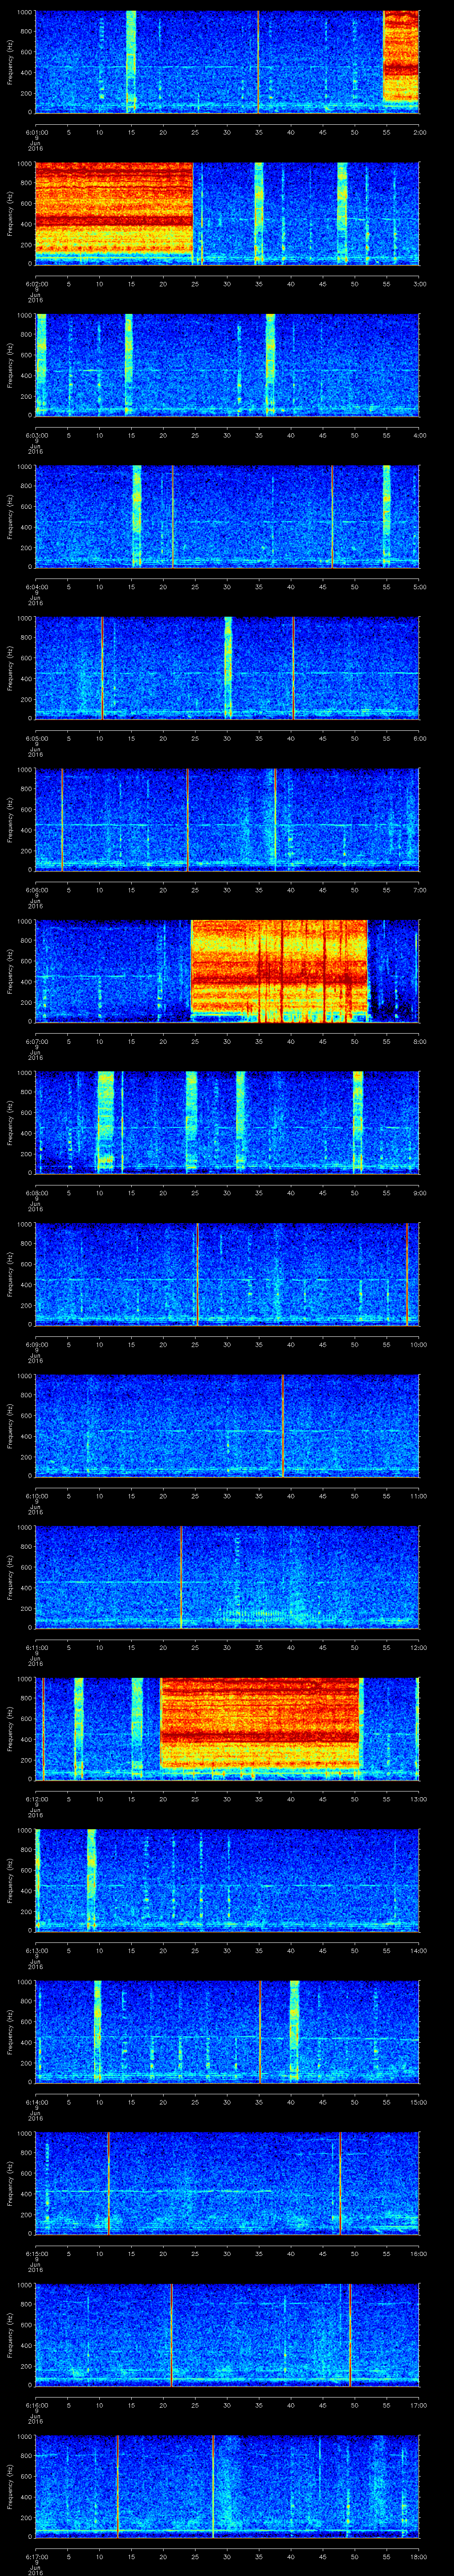Select the spectrogram panel starting at 6:08:00
The image size is (454, 2576).
pos(227,1122)
